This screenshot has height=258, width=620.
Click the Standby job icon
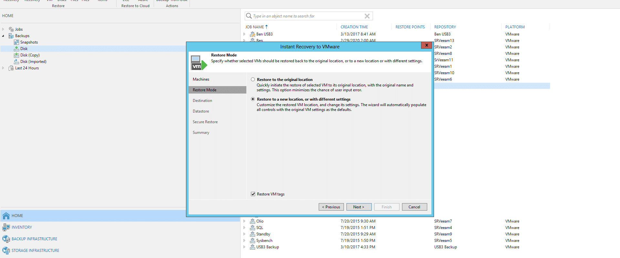click(253, 234)
